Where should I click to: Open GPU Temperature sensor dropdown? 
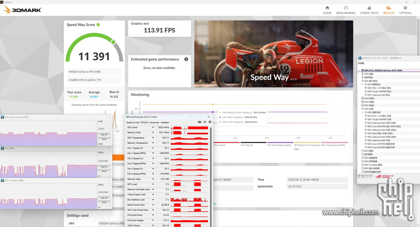pos(153,138)
